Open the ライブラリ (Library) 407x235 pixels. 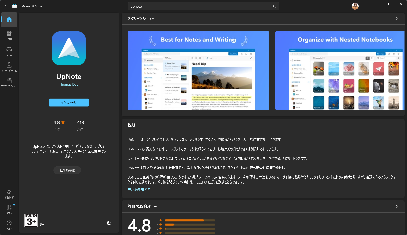point(9,209)
